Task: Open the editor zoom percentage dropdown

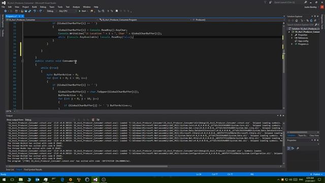Action: point(10,111)
